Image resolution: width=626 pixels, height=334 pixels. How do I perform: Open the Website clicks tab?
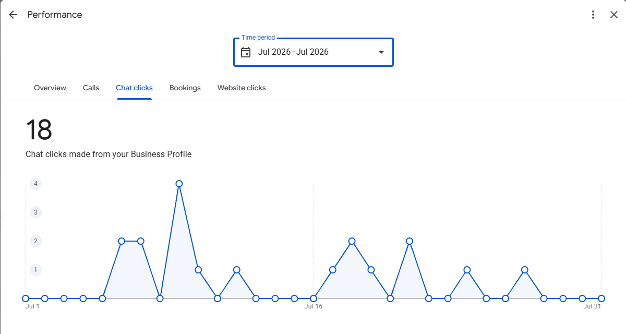(242, 88)
